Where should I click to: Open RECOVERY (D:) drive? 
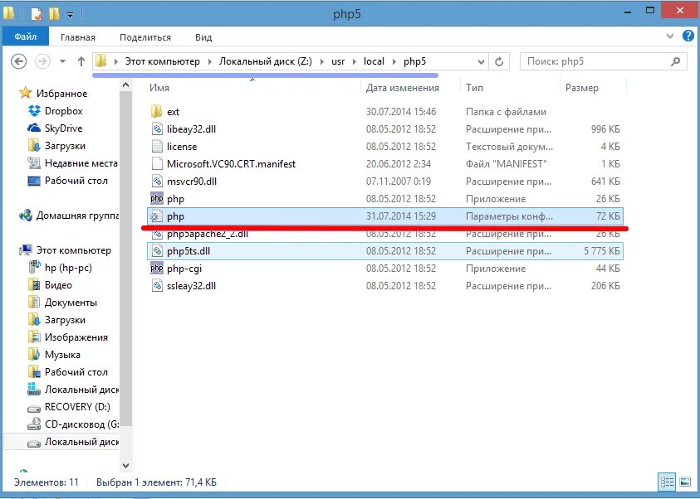(77, 407)
